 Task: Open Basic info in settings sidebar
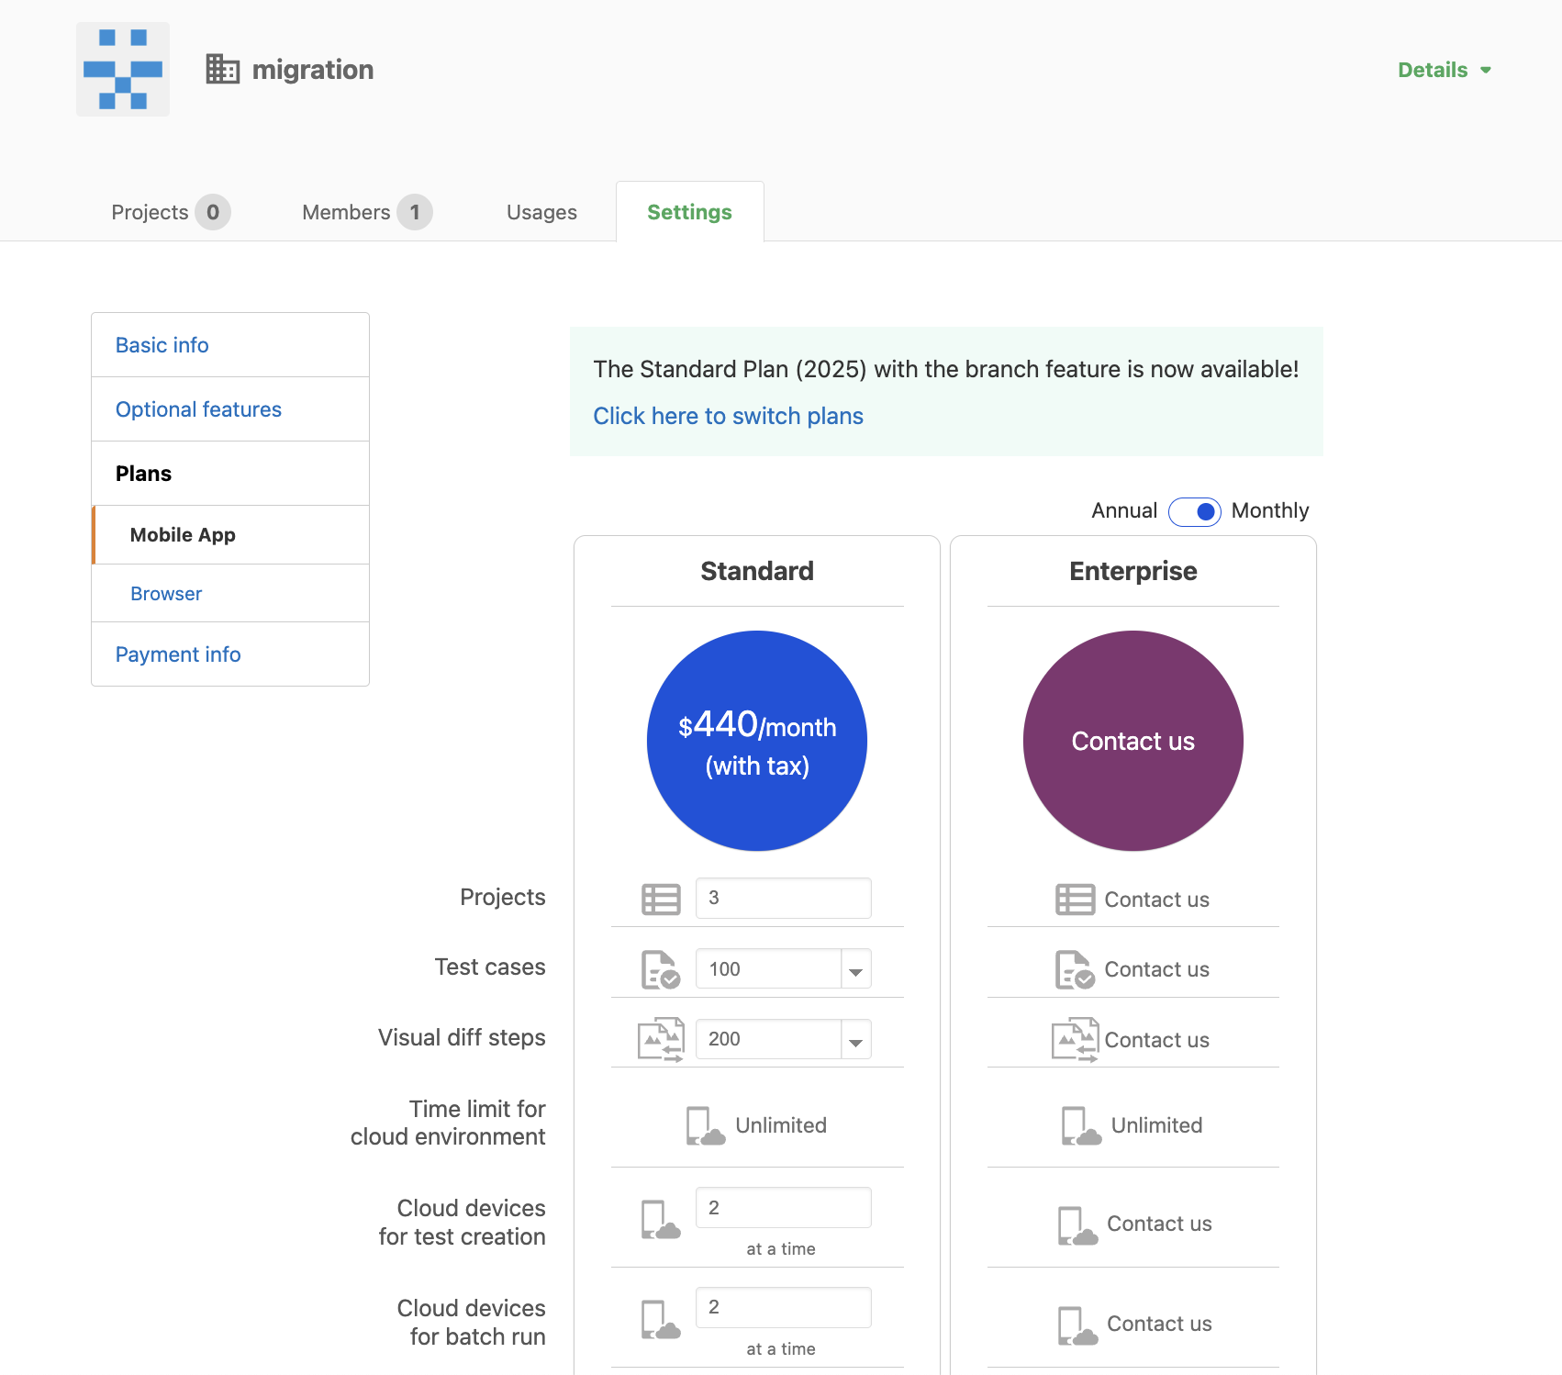coord(230,345)
